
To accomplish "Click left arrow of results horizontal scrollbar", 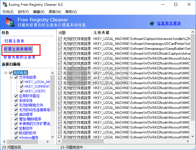I will (59, 141).
